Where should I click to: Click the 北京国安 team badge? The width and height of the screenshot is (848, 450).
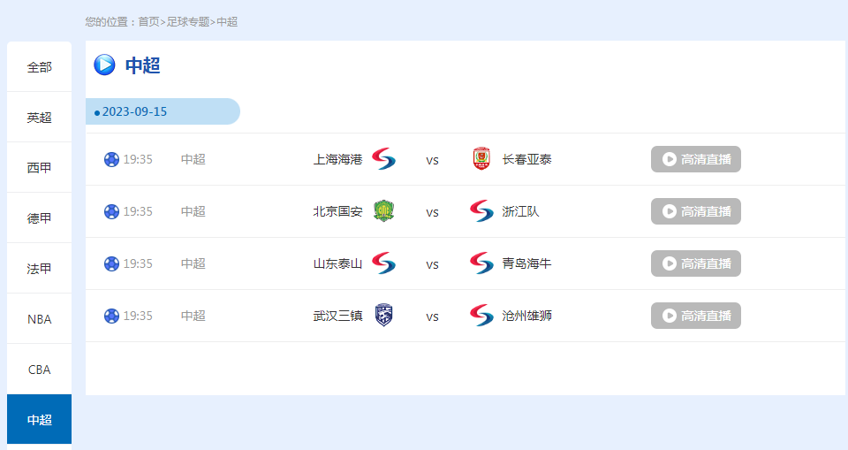pos(383,211)
